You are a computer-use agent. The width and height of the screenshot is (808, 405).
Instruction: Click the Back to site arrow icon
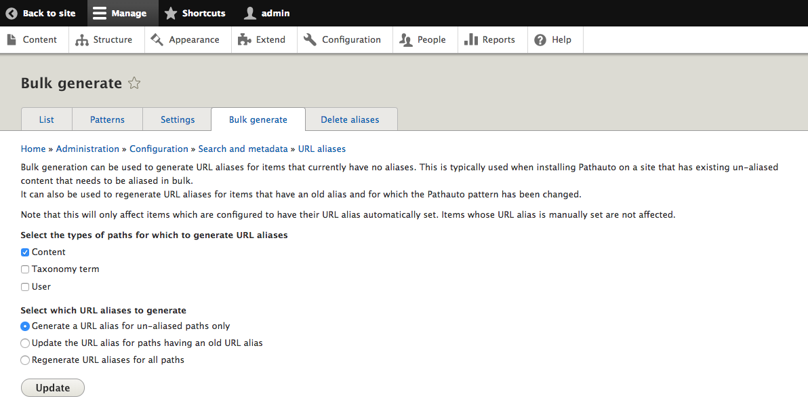12,13
